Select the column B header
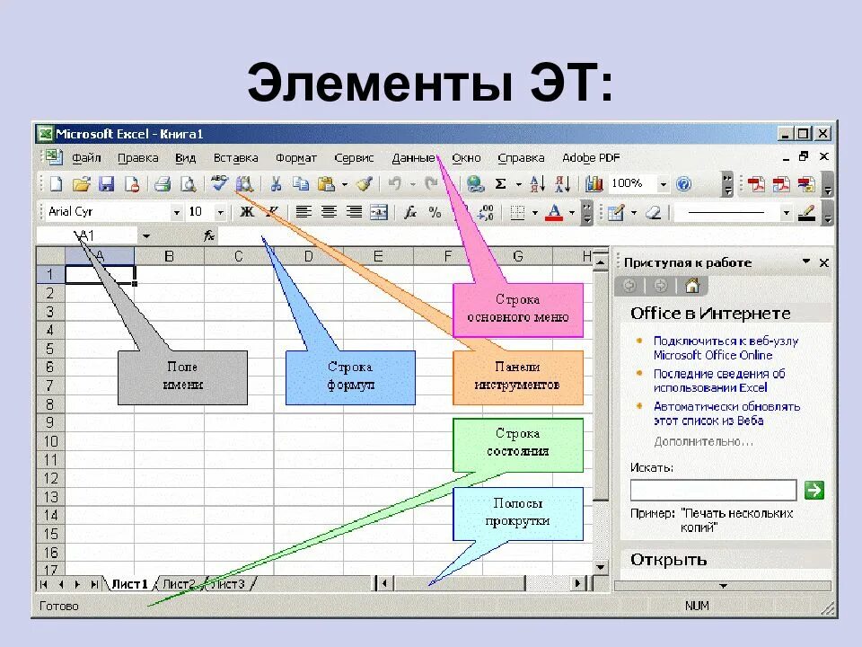Screen dimensions: 862x647 170,256
